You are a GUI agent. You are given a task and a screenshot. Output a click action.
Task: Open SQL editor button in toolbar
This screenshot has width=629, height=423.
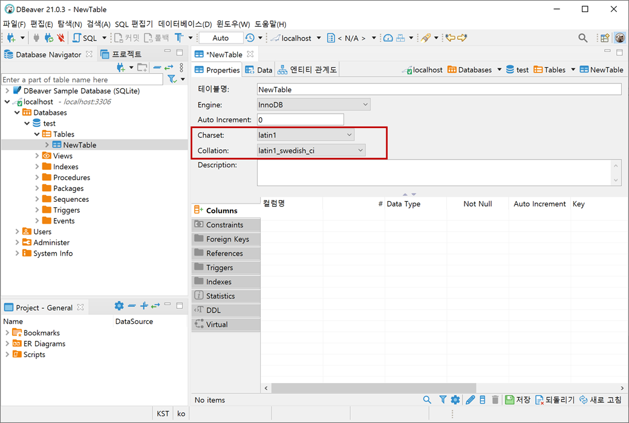click(x=85, y=37)
